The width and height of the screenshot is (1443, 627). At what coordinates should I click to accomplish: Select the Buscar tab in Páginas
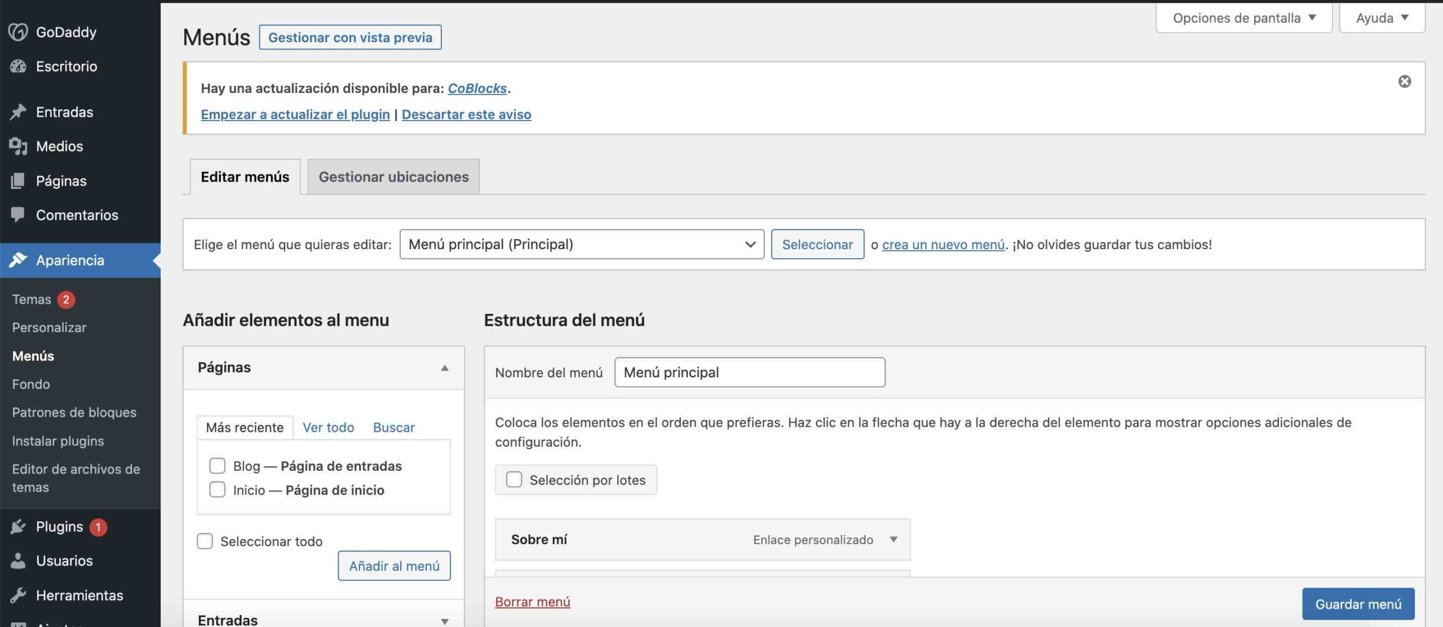tap(393, 427)
